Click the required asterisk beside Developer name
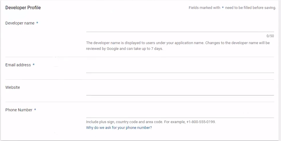The image size is (281, 141). click(37, 23)
